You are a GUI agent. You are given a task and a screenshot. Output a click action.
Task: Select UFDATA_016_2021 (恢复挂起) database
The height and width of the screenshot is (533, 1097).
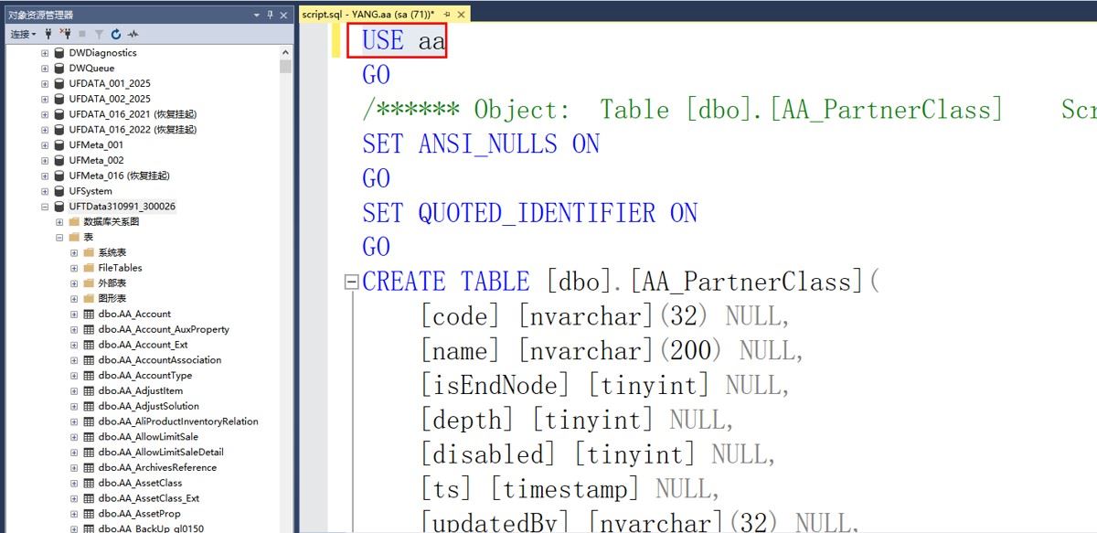(x=133, y=114)
